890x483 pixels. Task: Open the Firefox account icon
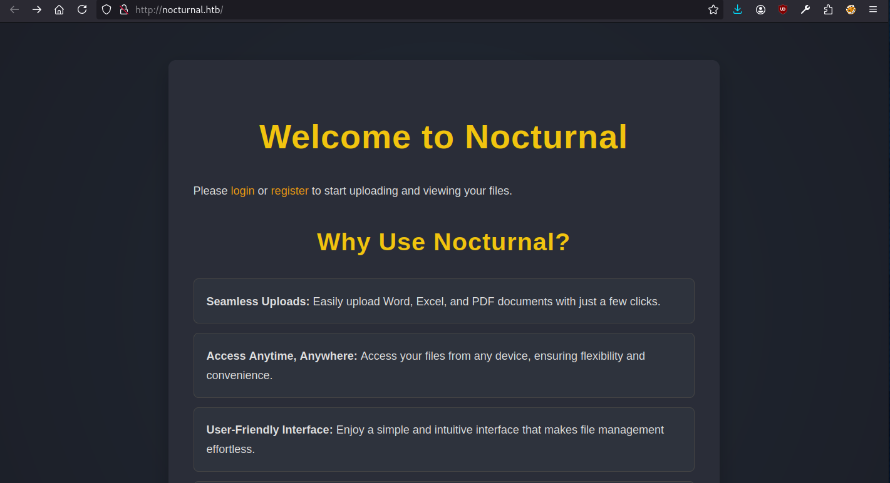(x=760, y=10)
